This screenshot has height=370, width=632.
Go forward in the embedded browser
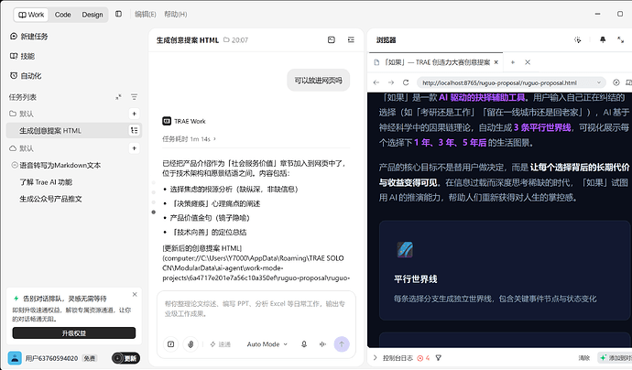391,82
